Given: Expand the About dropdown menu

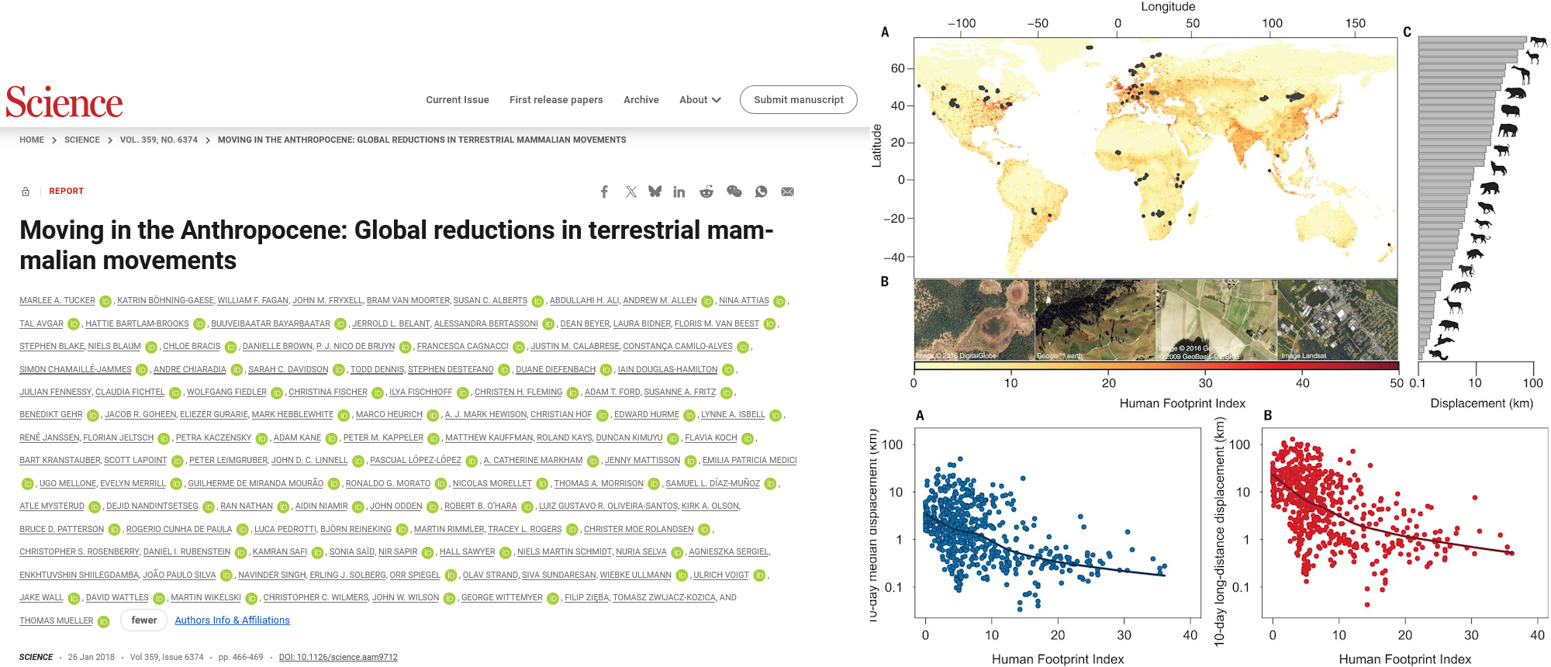Looking at the screenshot, I should (700, 100).
